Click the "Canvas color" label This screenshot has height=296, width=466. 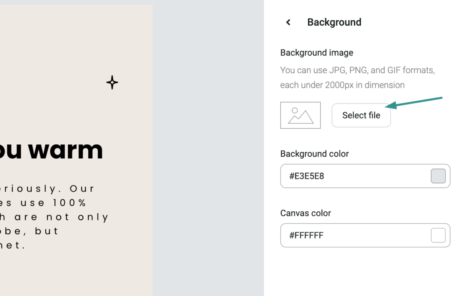[305, 213]
